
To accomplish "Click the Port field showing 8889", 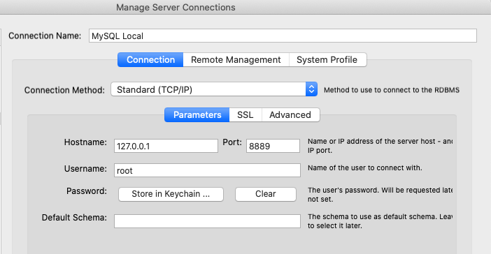I will tap(273, 146).
